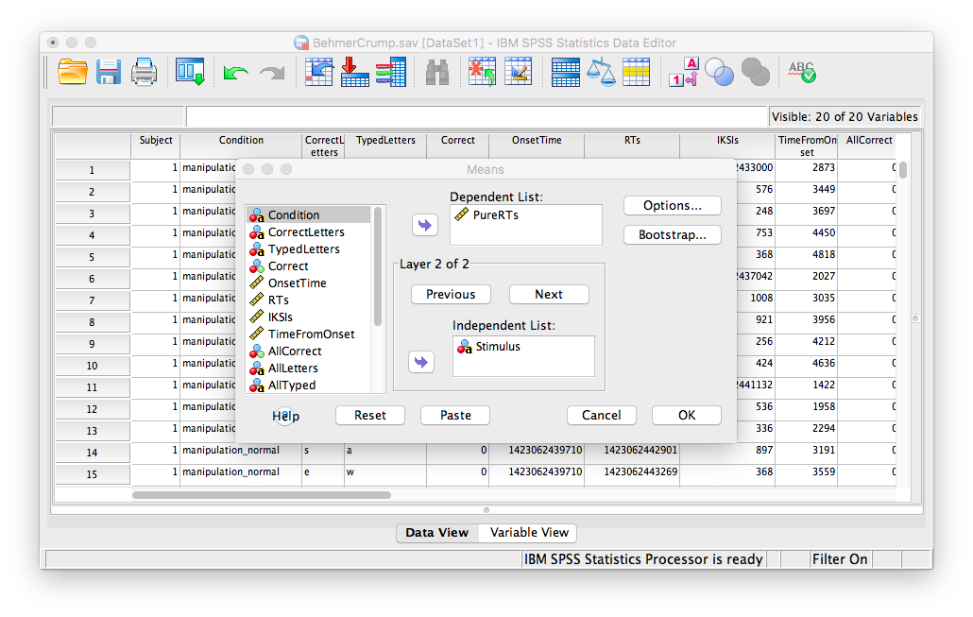
Task: Select AllCorrect in variable list
Action: point(308,351)
